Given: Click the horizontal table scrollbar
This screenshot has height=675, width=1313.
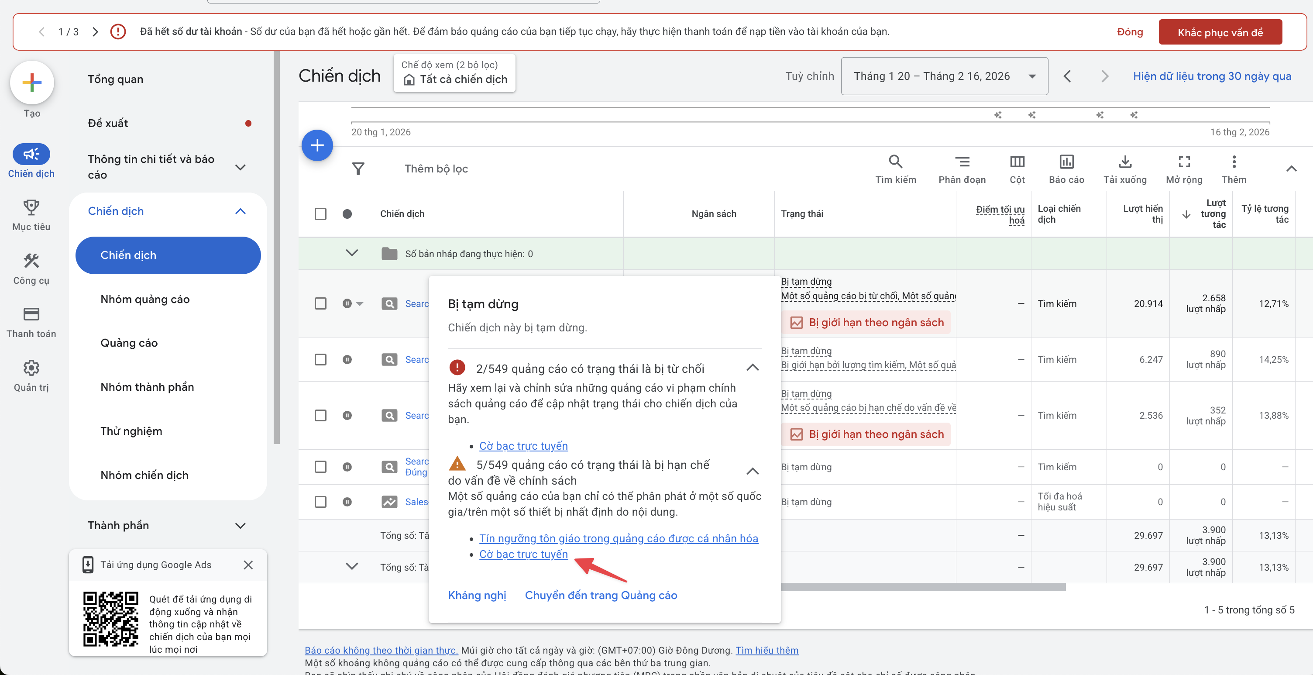Looking at the screenshot, I should tap(923, 588).
